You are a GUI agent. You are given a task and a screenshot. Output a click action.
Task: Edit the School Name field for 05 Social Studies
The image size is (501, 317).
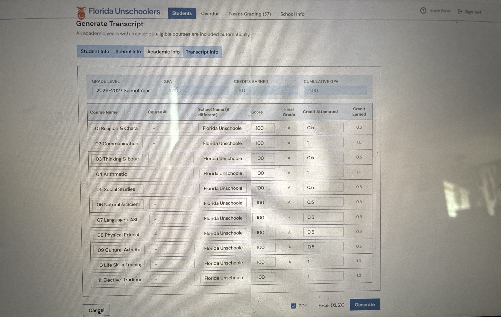pyautogui.click(x=223, y=188)
